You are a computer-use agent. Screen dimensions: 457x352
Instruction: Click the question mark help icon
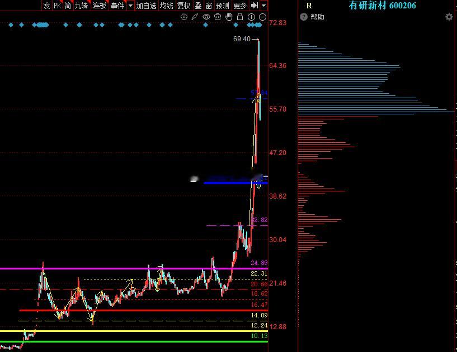click(x=304, y=17)
